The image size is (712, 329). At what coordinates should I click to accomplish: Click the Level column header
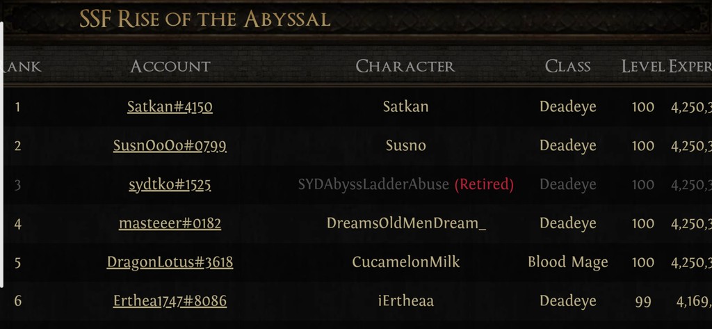[642, 67]
